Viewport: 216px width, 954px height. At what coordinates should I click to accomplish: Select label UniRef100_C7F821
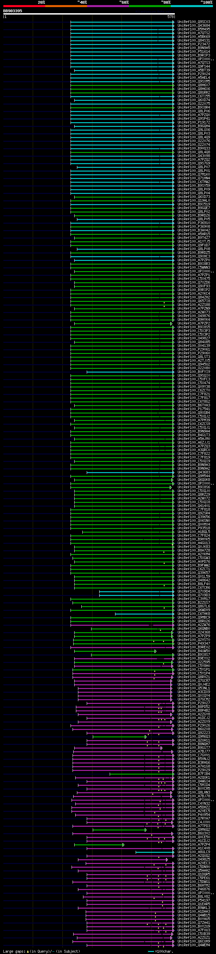(194, 394)
